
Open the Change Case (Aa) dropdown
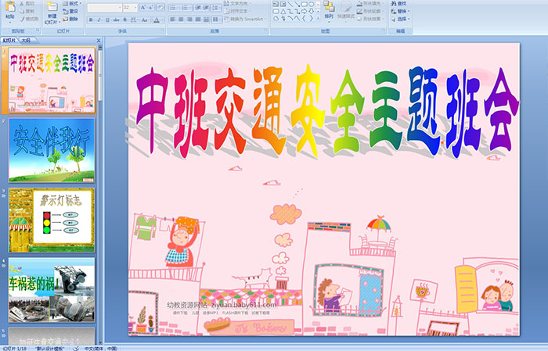[145, 20]
